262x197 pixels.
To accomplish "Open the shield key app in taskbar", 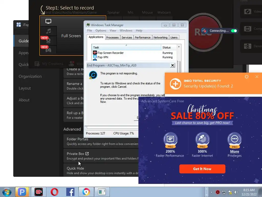I will [x=86, y=192].
